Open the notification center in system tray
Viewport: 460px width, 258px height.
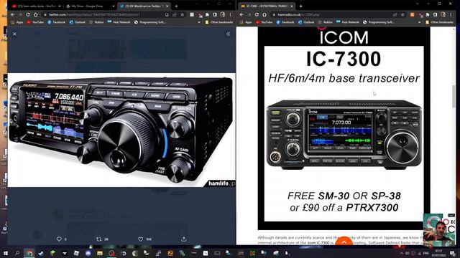click(x=452, y=253)
